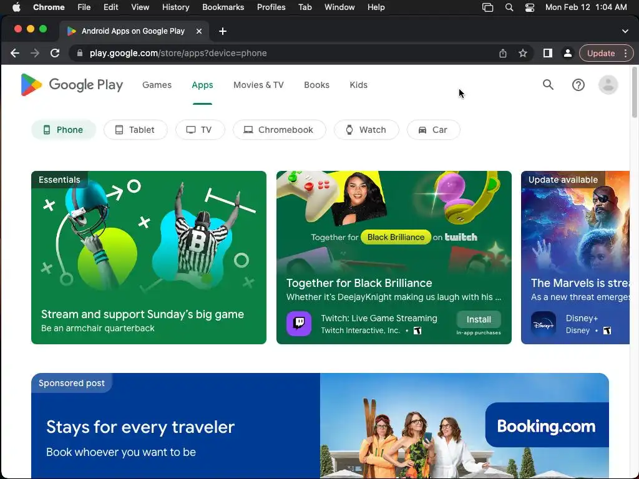Open the account avatar menu

point(608,85)
